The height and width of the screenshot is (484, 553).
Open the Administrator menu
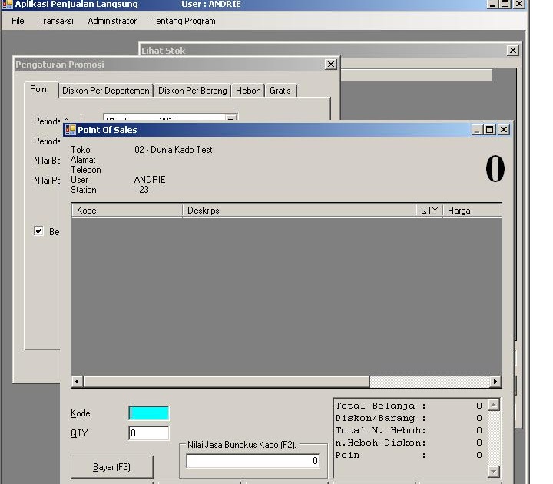click(x=112, y=22)
